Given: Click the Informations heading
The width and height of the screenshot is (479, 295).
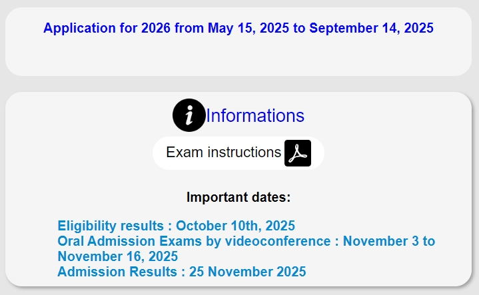Looking at the screenshot, I should (x=255, y=115).
